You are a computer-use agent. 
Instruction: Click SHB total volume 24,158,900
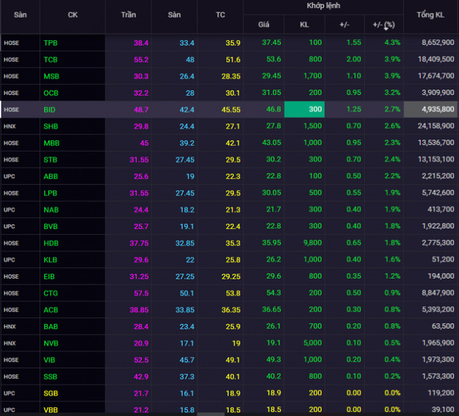click(x=436, y=126)
